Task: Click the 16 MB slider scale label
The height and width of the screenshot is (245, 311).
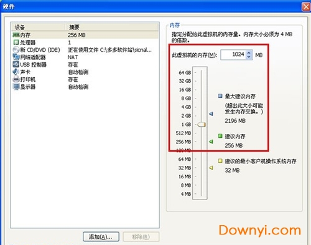Action: tap(185, 176)
